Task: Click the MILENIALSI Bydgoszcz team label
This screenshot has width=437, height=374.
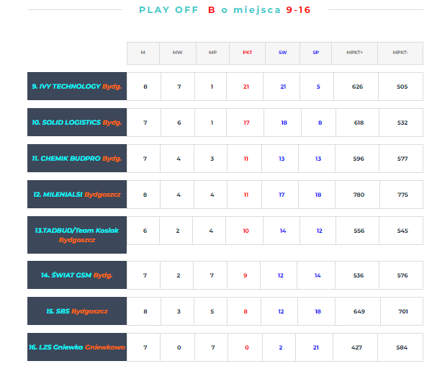Action: pyautogui.click(x=76, y=195)
